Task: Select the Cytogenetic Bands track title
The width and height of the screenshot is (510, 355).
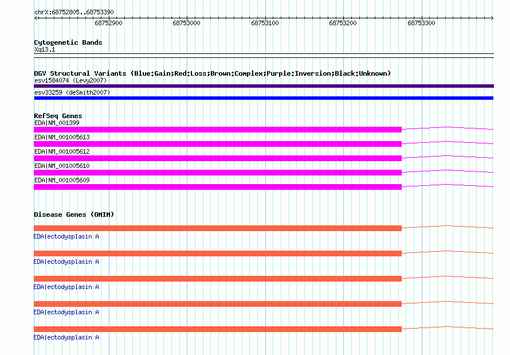Action: (x=68, y=42)
